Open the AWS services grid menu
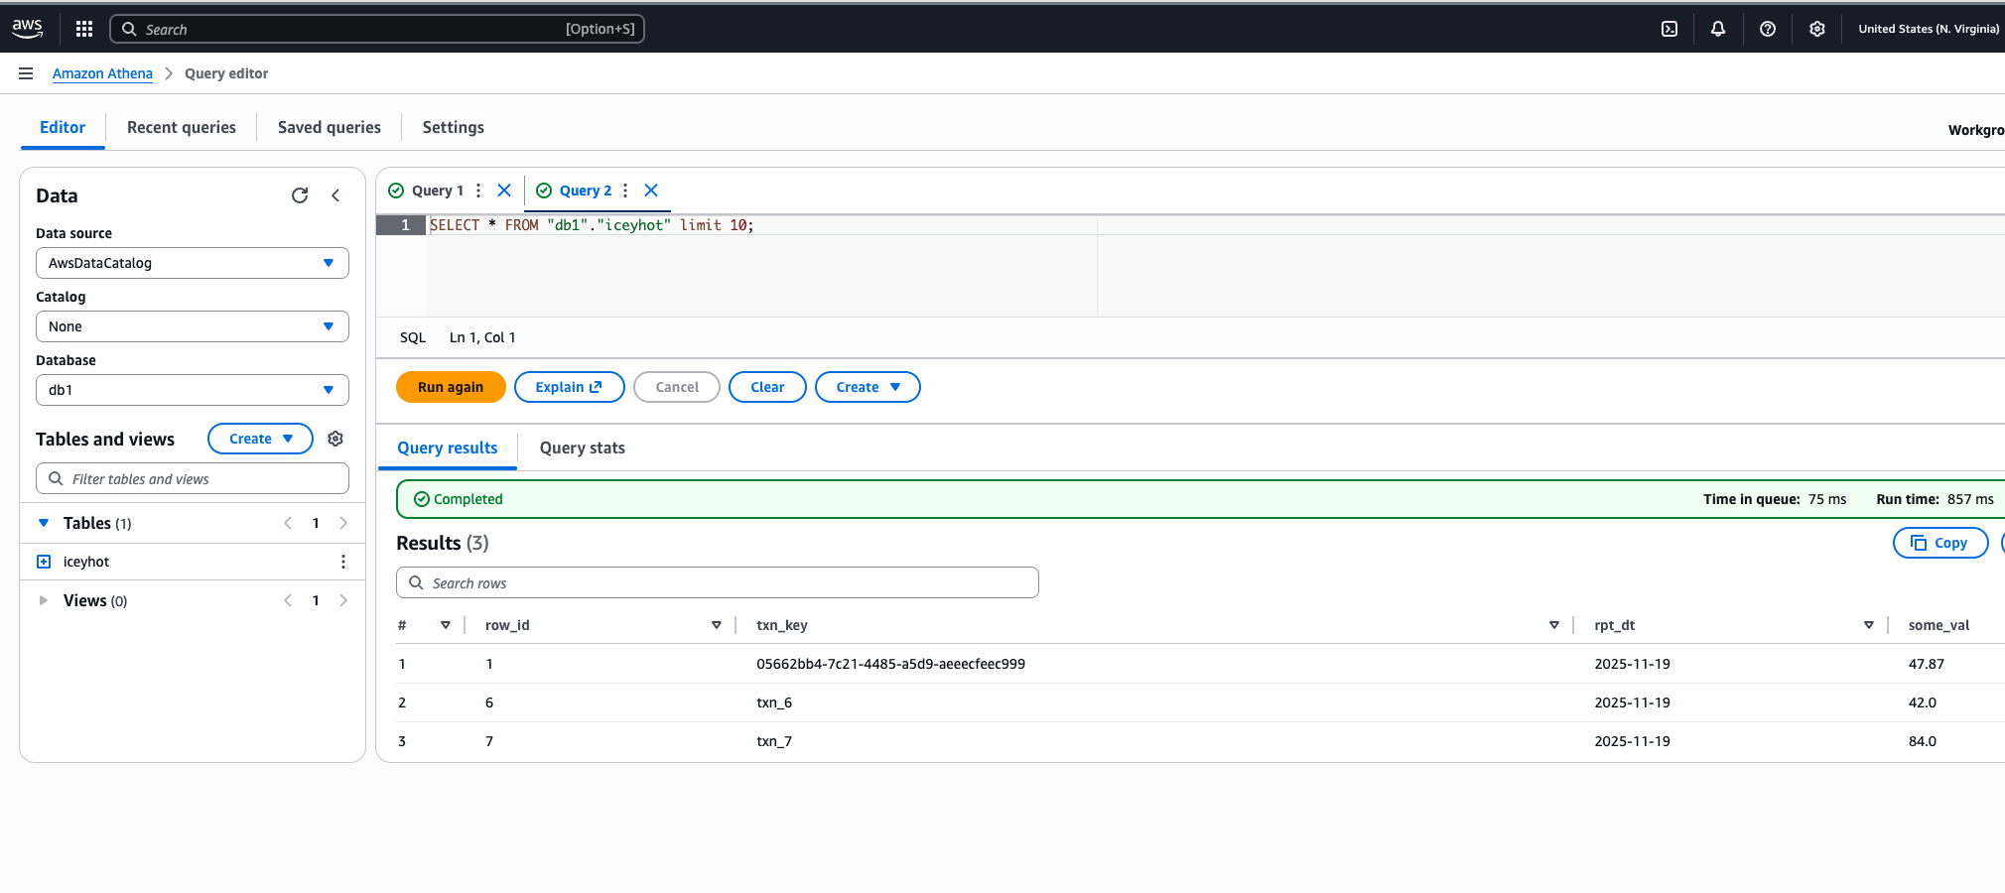The image size is (2005, 893). click(84, 29)
